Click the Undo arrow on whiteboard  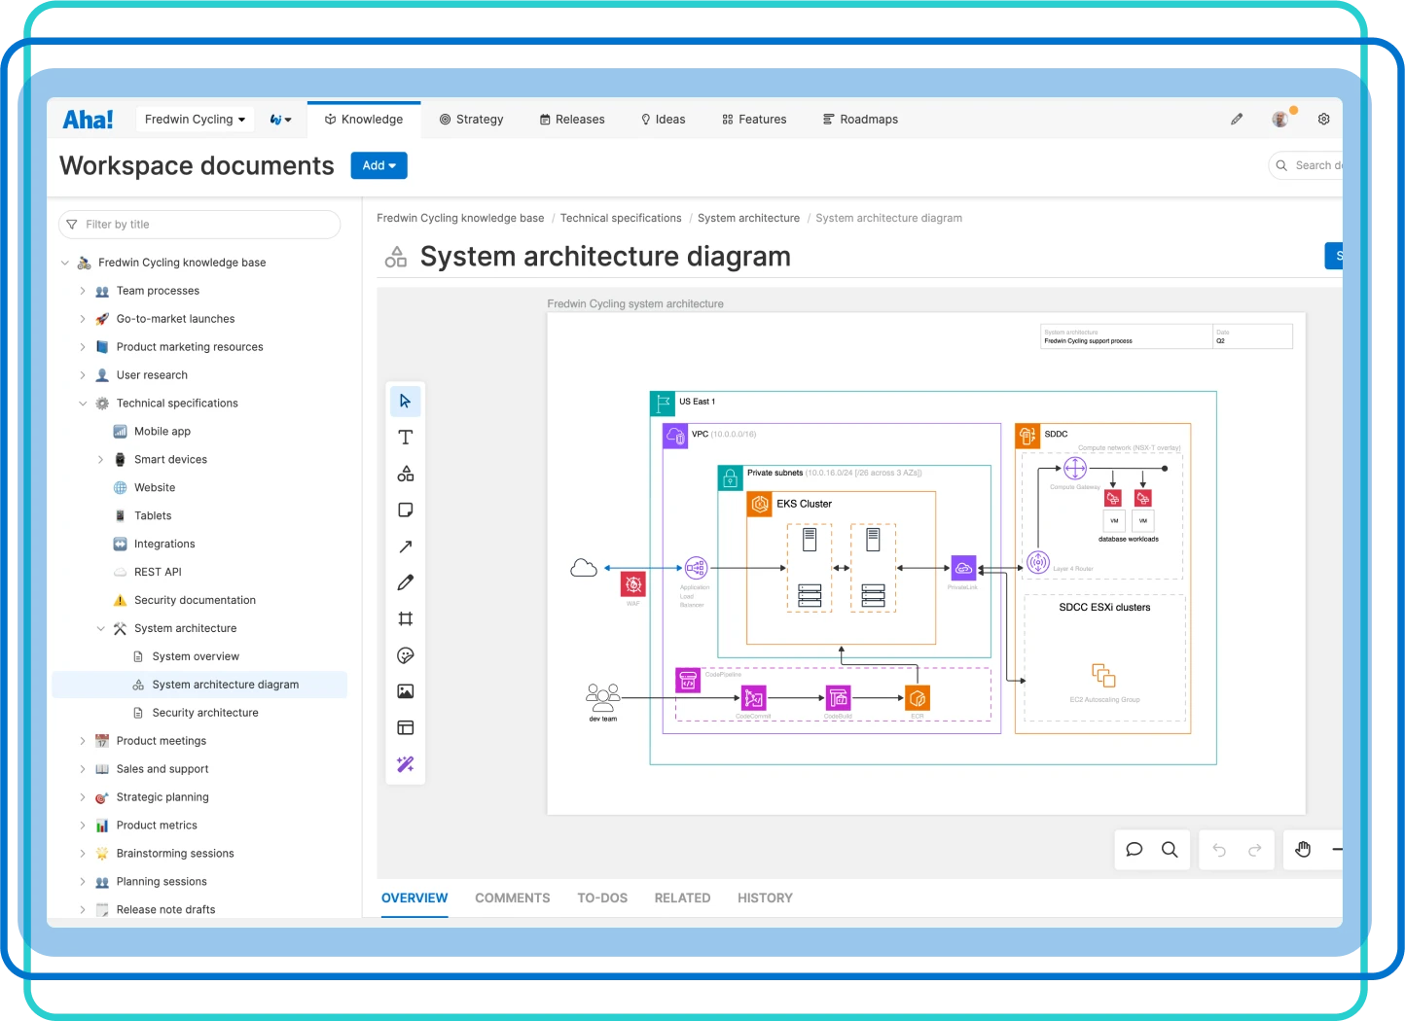1219,850
